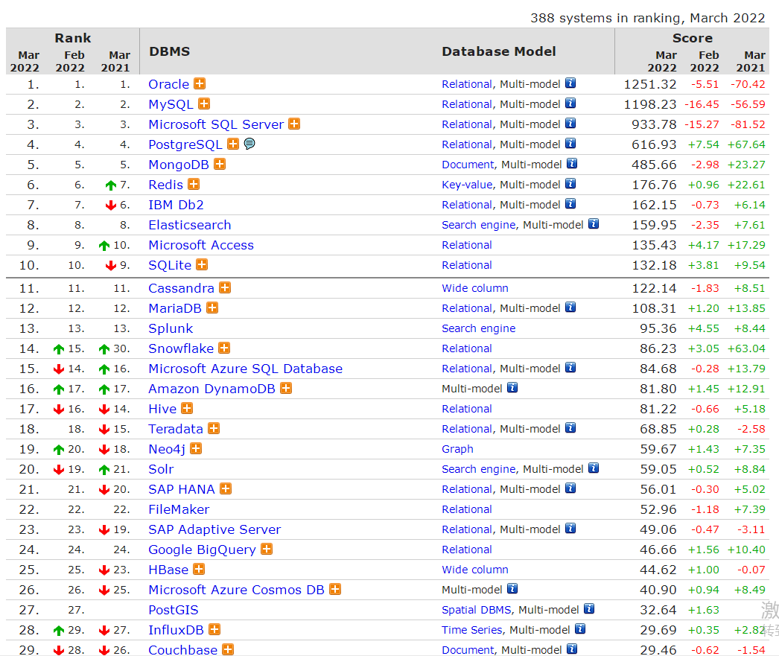The image size is (779, 656).
Task: Click the plus icon beside Amazon DynamoDB
Action: (286, 389)
